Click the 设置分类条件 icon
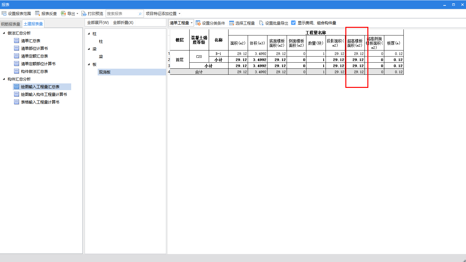Screen dimensions: 466x262 [x=198, y=23]
